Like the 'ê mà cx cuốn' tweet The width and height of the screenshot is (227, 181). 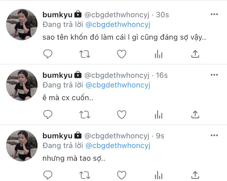coord(122,114)
